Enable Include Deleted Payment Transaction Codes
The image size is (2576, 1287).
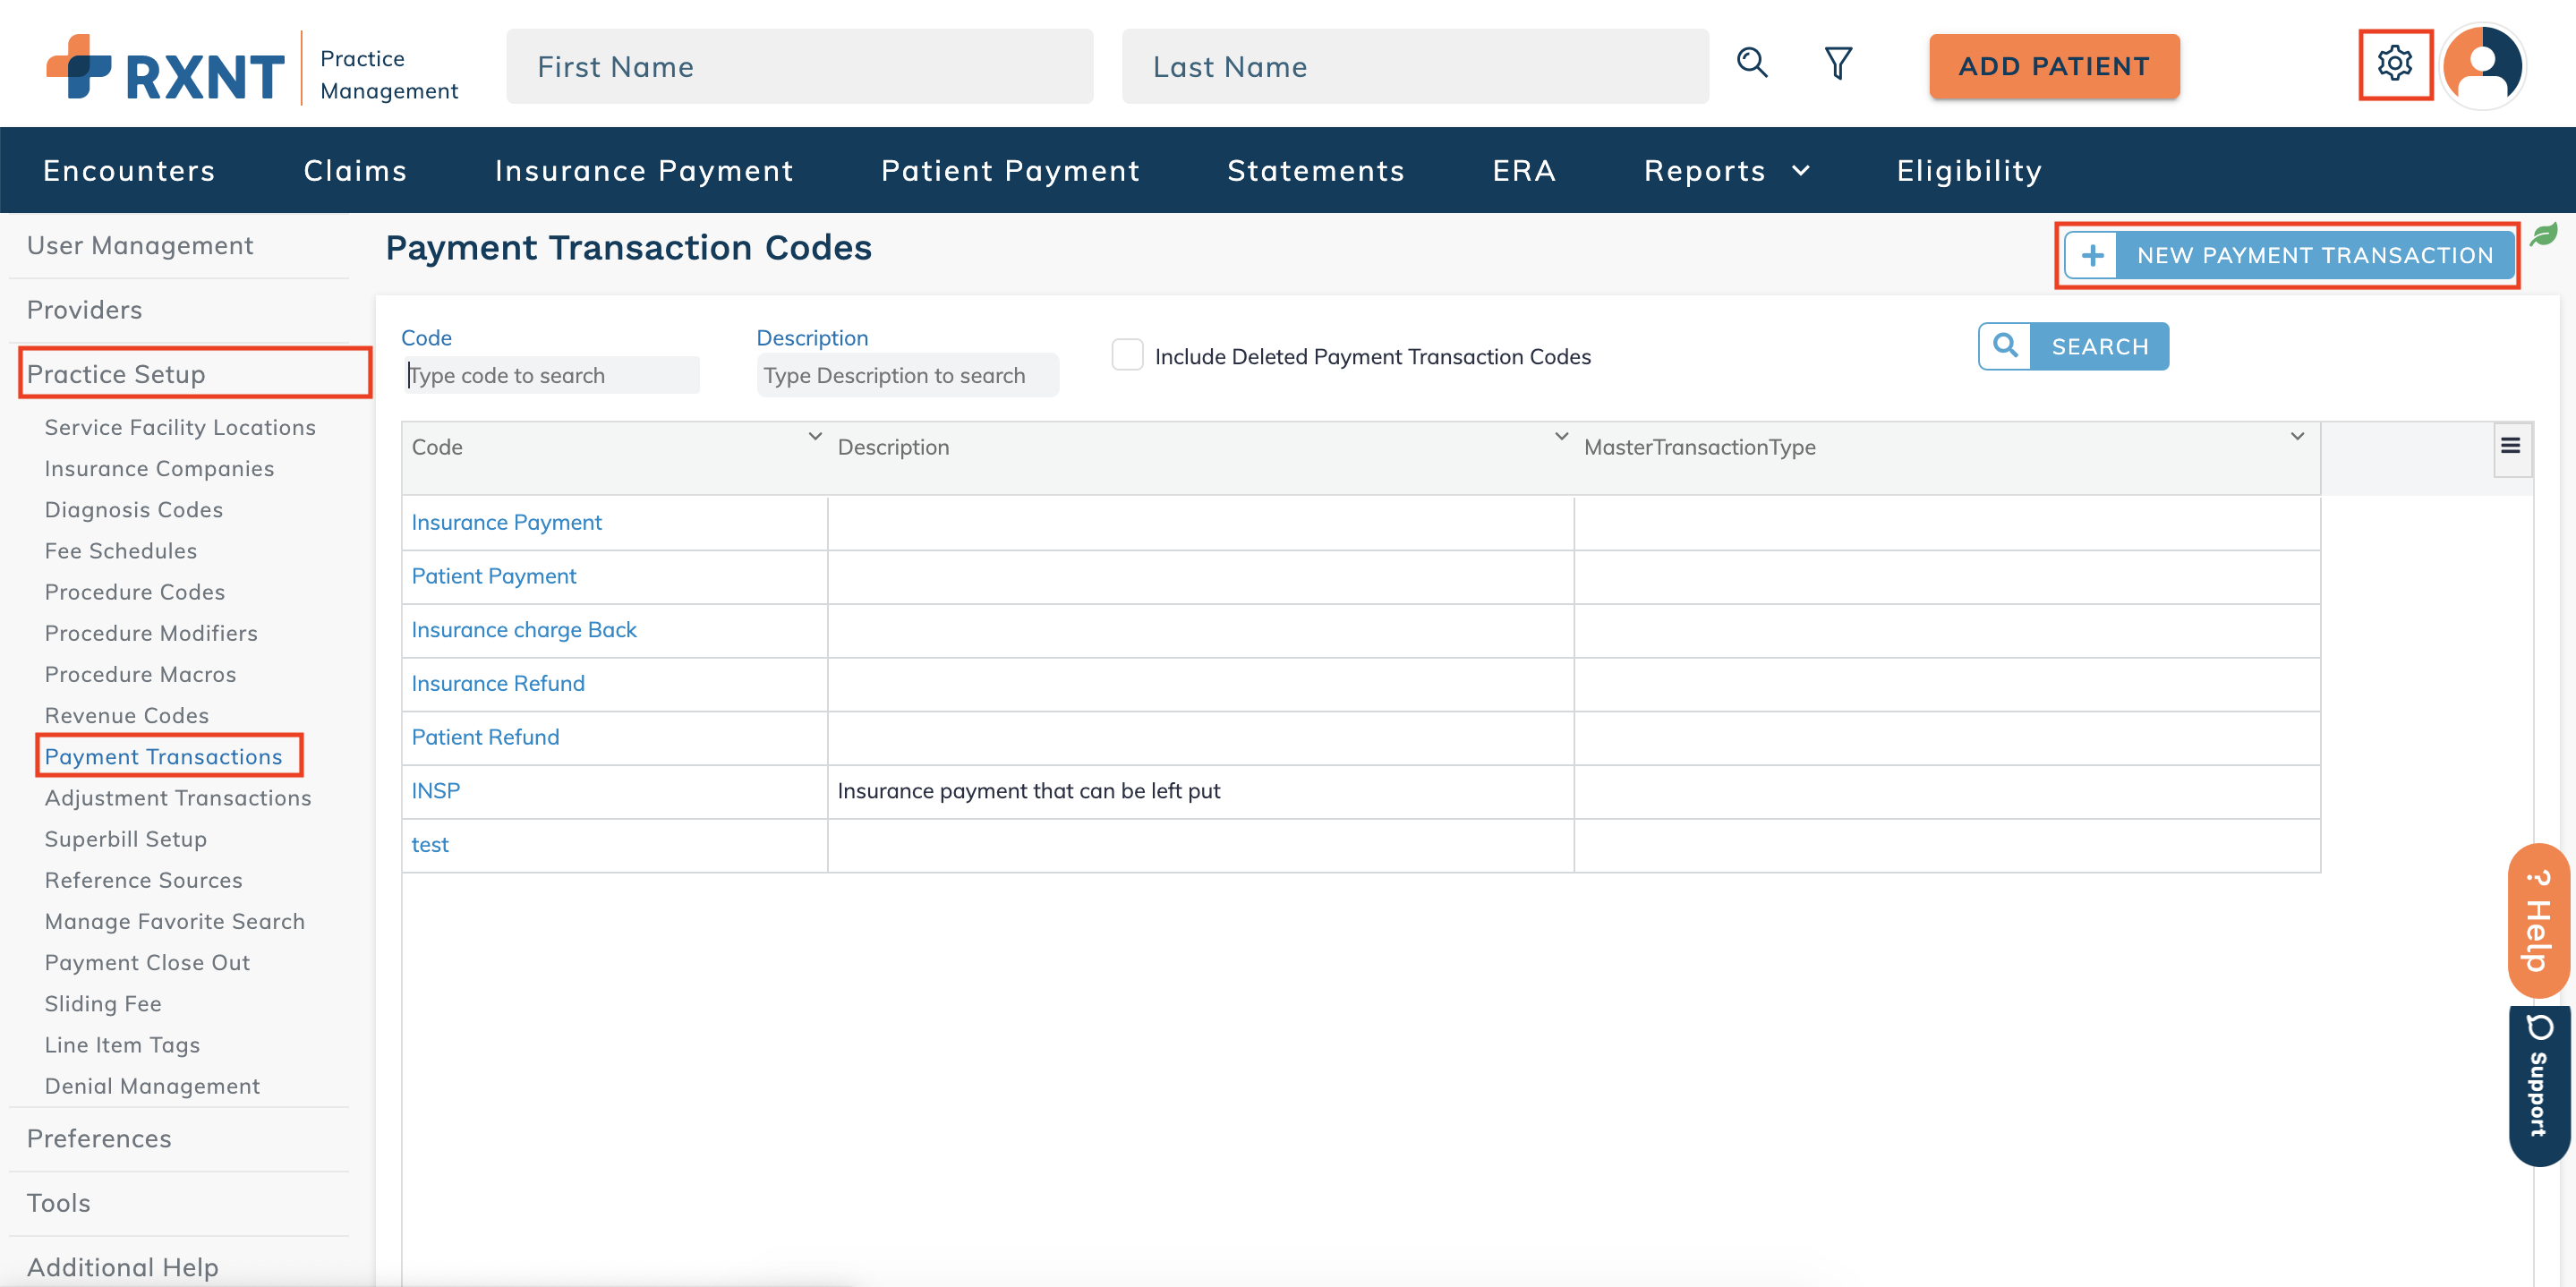point(1127,355)
